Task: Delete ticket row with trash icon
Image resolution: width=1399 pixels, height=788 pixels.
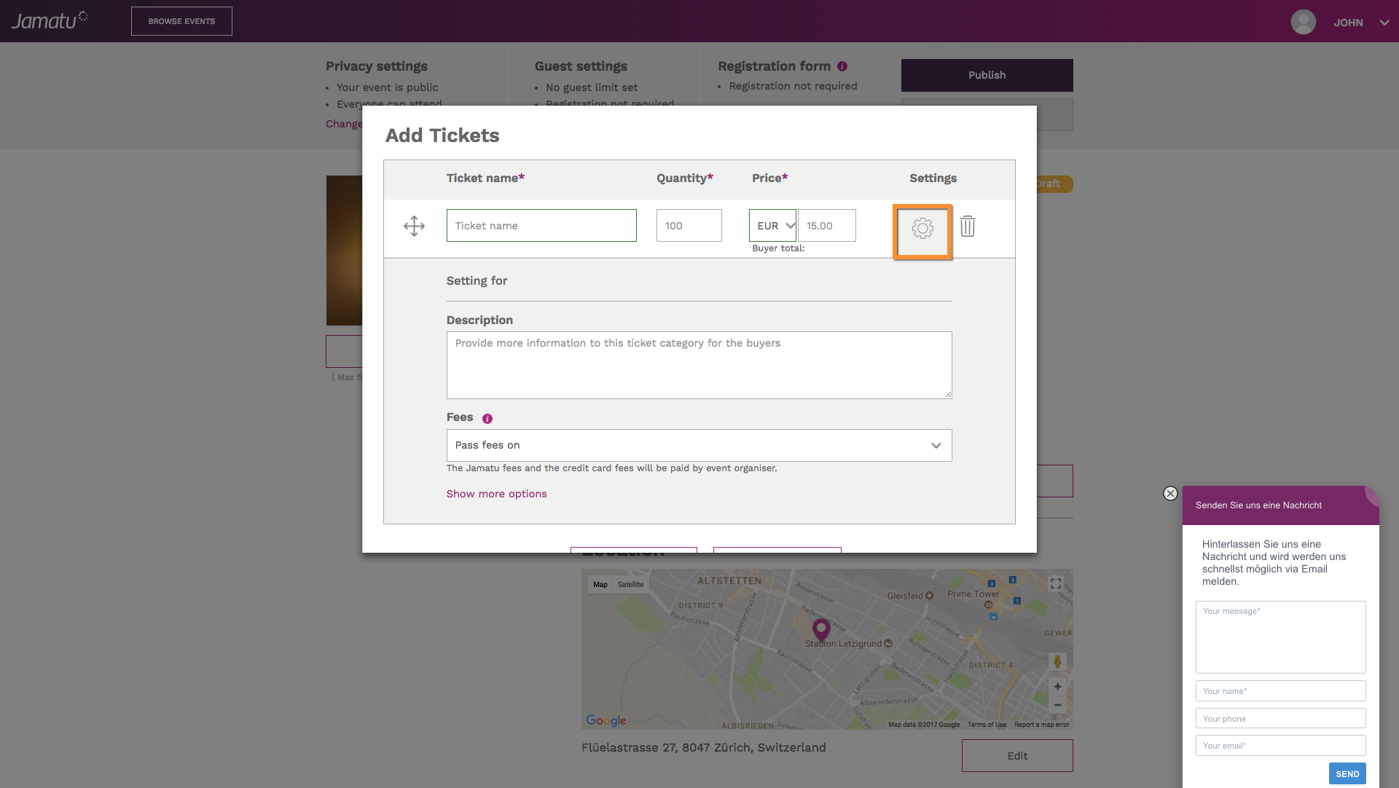Action: point(968,226)
